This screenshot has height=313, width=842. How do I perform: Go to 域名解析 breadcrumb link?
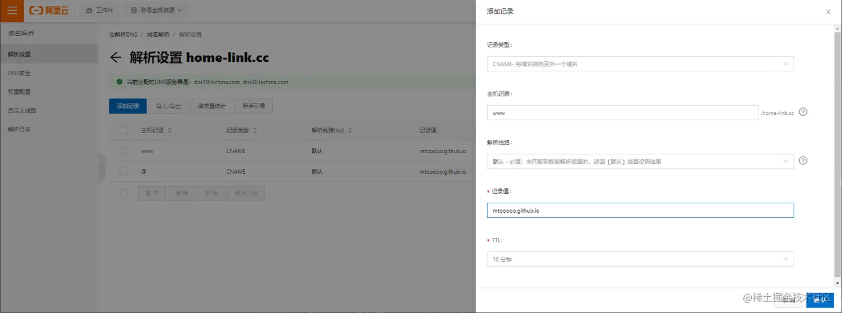coord(158,35)
